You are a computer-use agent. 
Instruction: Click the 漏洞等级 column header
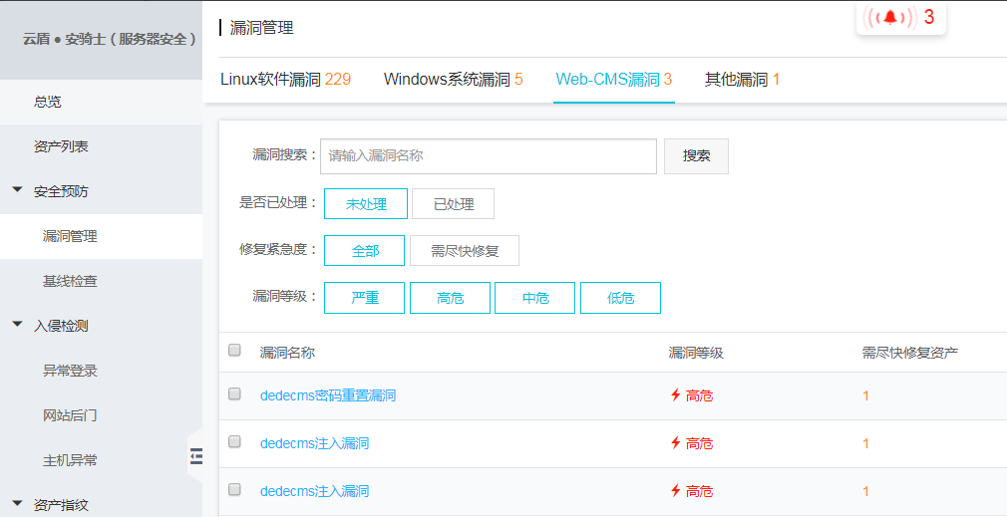pos(696,353)
